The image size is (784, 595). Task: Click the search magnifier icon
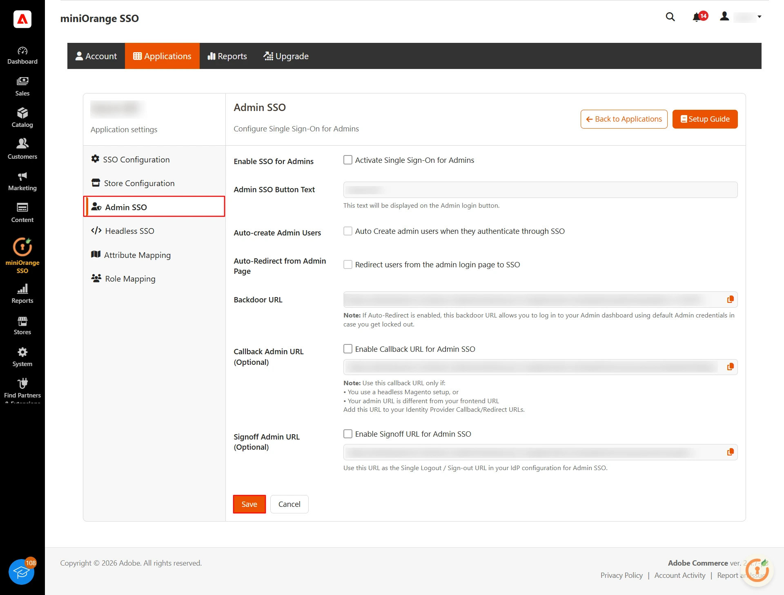point(670,17)
